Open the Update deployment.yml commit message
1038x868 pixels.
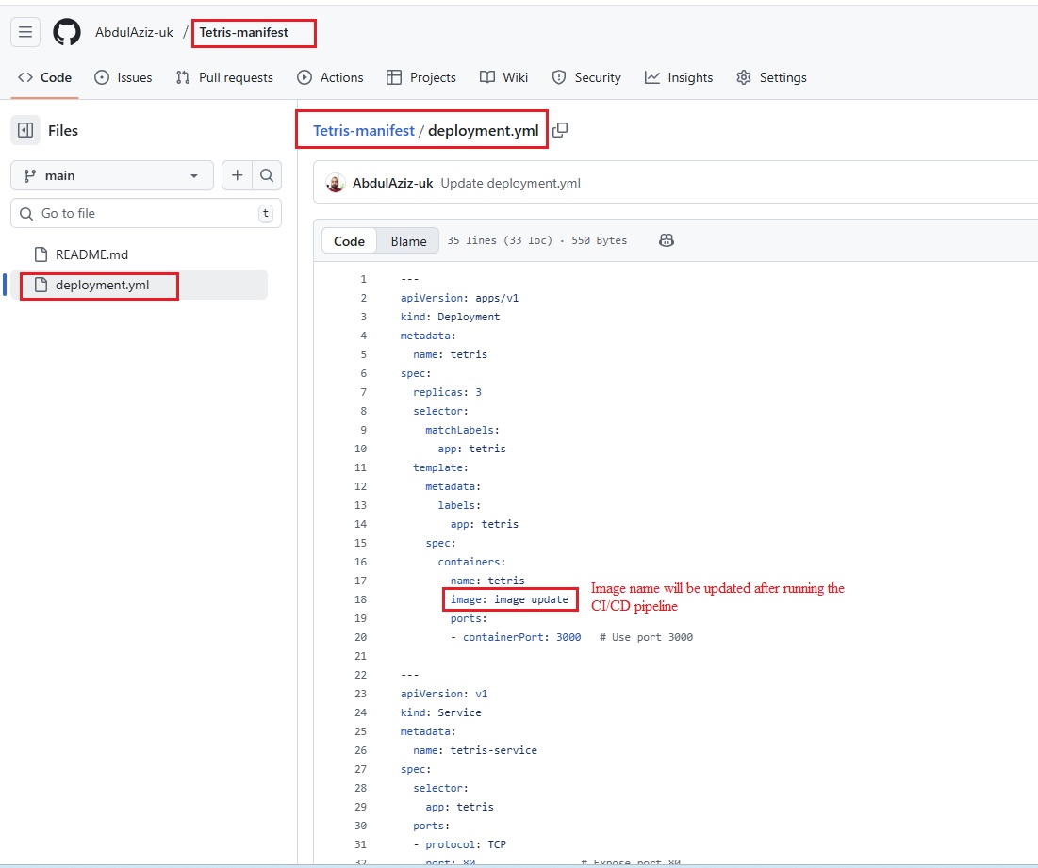click(x=510, y=183)
